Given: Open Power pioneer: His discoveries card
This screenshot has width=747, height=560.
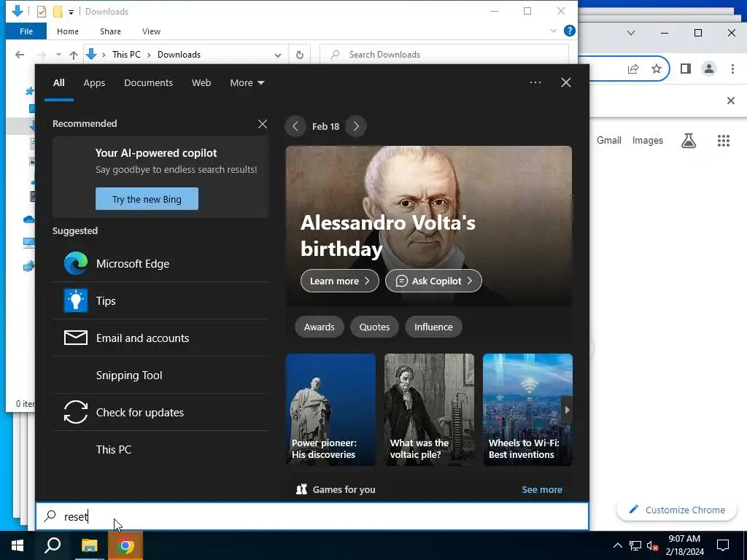Looking at the screenshot, I should coord(330,410).
